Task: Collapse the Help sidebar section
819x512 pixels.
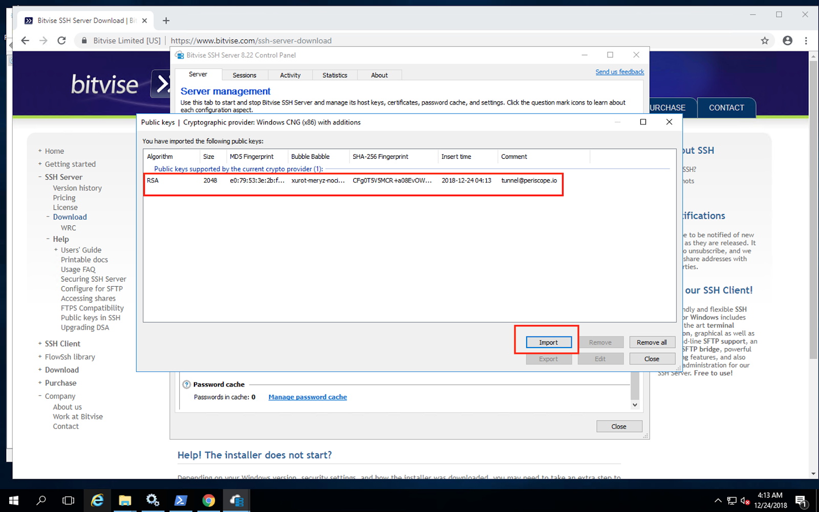Action: (x=48, y=239)
